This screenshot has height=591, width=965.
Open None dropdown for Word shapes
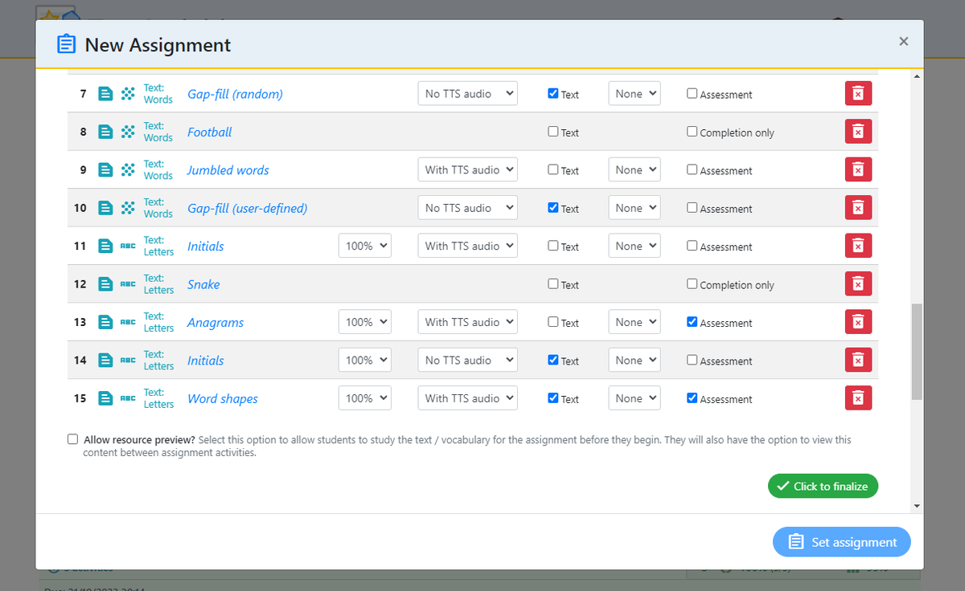point(634,398)
